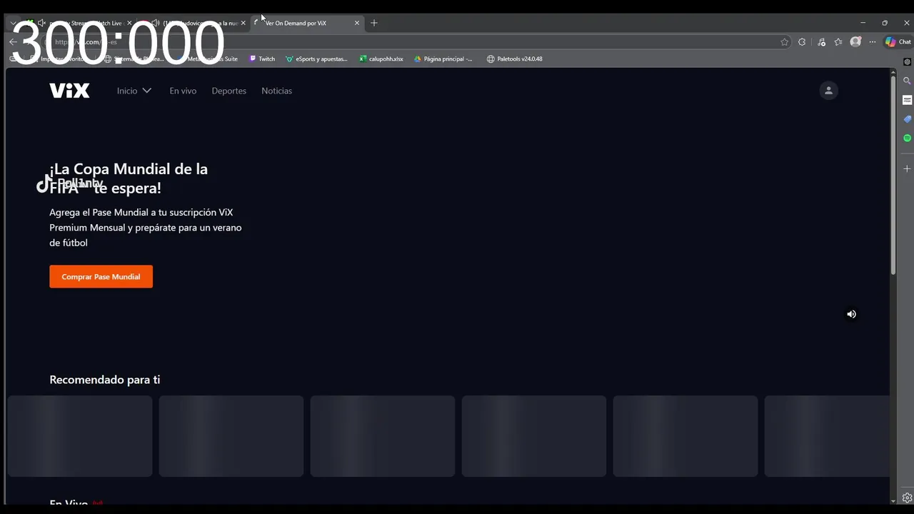Viewport: 914px width, 514px height.
Task: Open the Deportes menu item
Action: coord(228,91)
